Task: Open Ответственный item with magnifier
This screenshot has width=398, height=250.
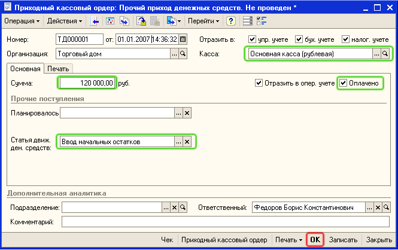Action: click(x=386, y=208)
